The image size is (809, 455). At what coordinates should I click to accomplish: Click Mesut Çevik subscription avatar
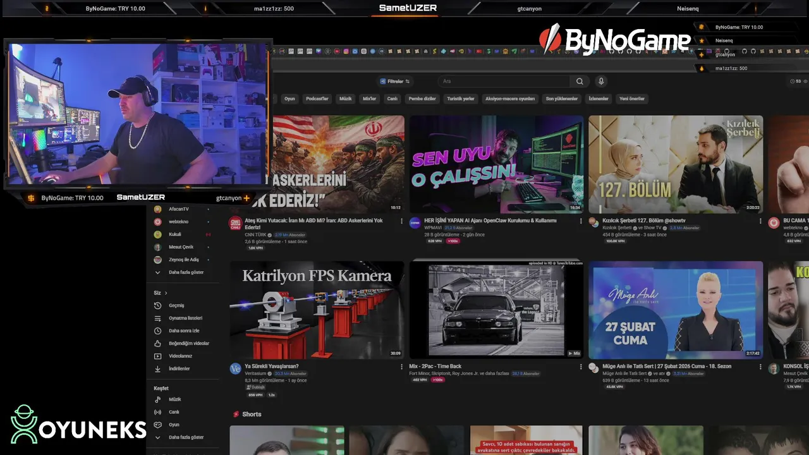tap(158, 247)
